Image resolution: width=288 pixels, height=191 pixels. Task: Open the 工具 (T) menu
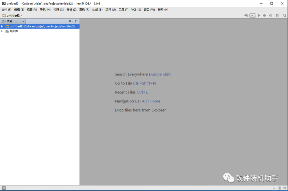tap(123, 10)
